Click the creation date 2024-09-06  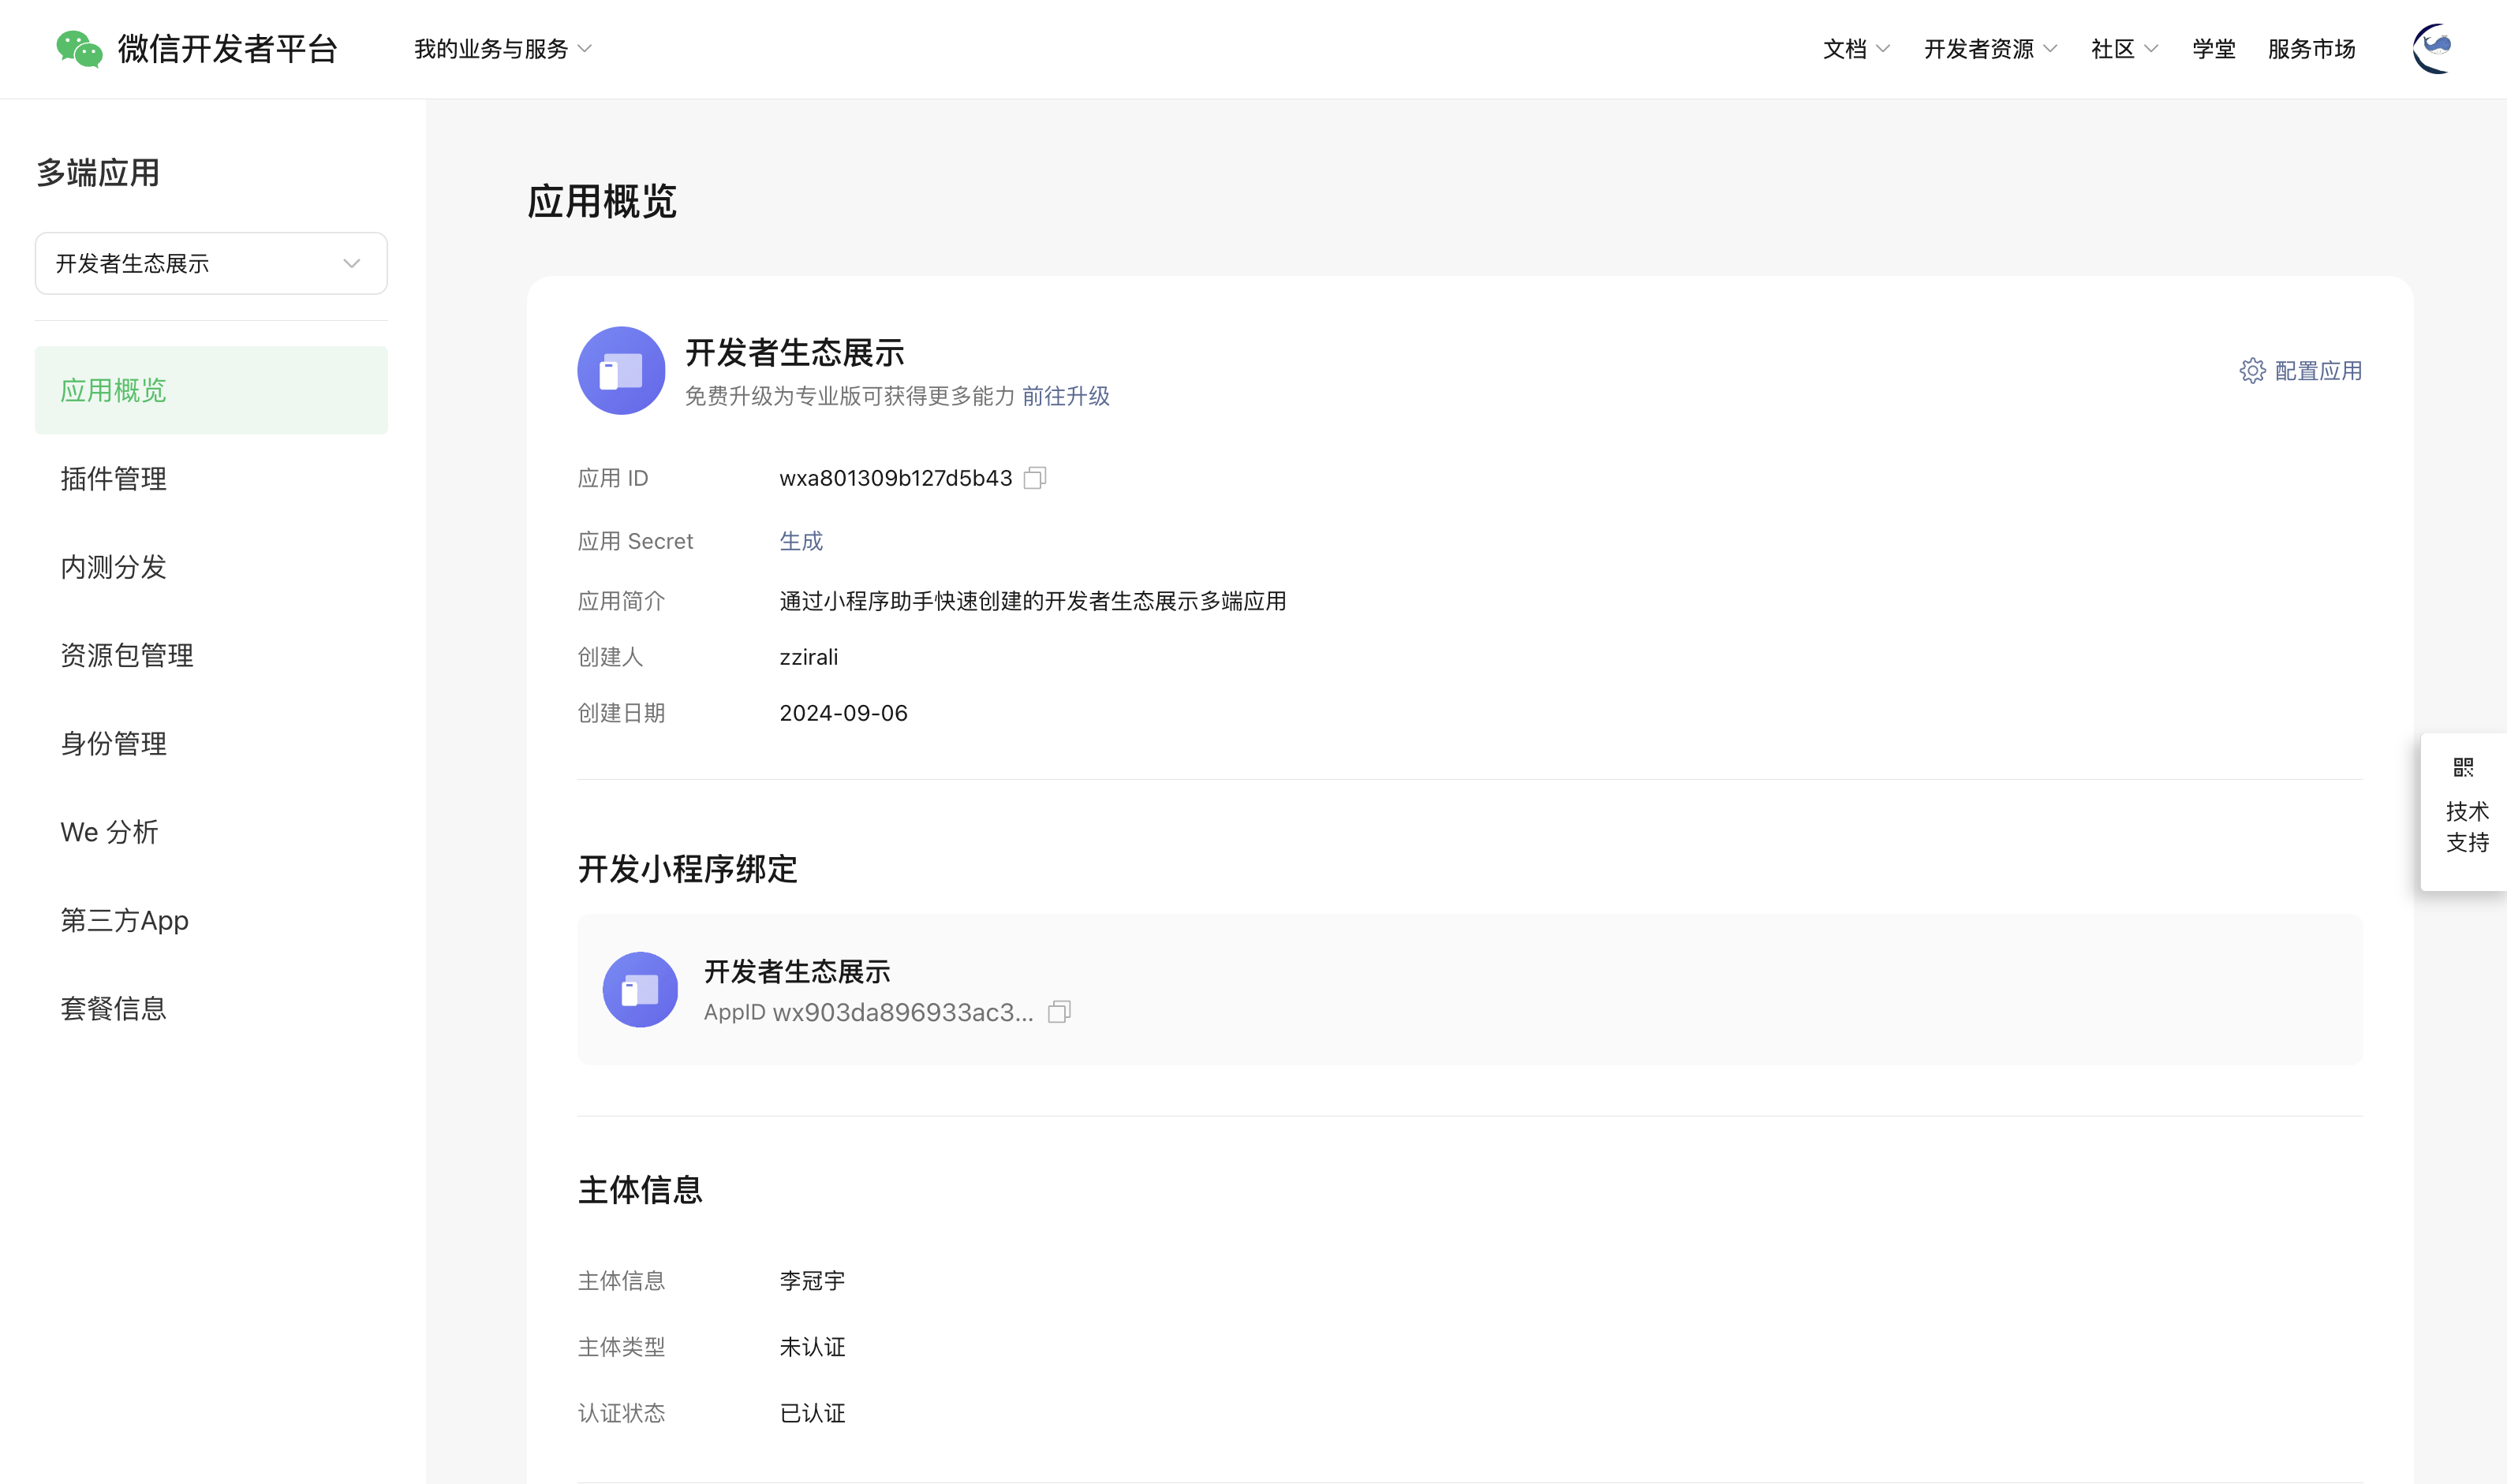click(x=843, y=713)
